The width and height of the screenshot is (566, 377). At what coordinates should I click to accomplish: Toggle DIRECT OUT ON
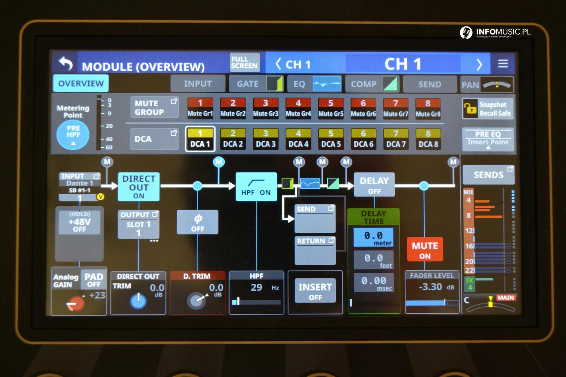(x=139, y=187)
